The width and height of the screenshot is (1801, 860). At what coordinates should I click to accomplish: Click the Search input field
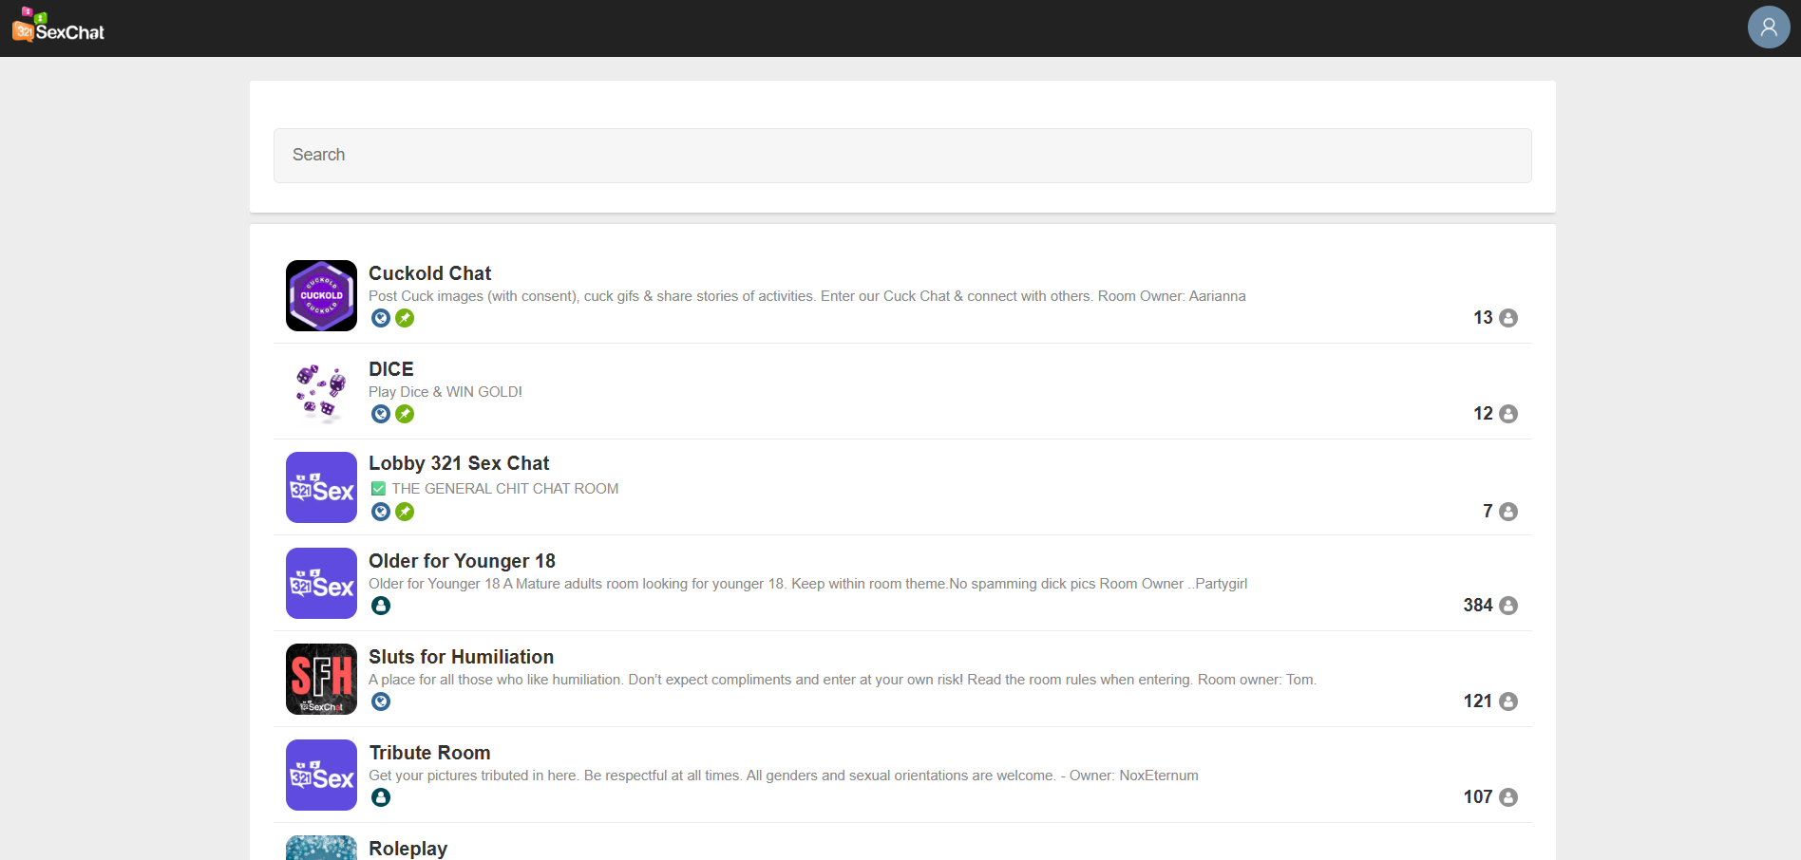click(901, 156)
